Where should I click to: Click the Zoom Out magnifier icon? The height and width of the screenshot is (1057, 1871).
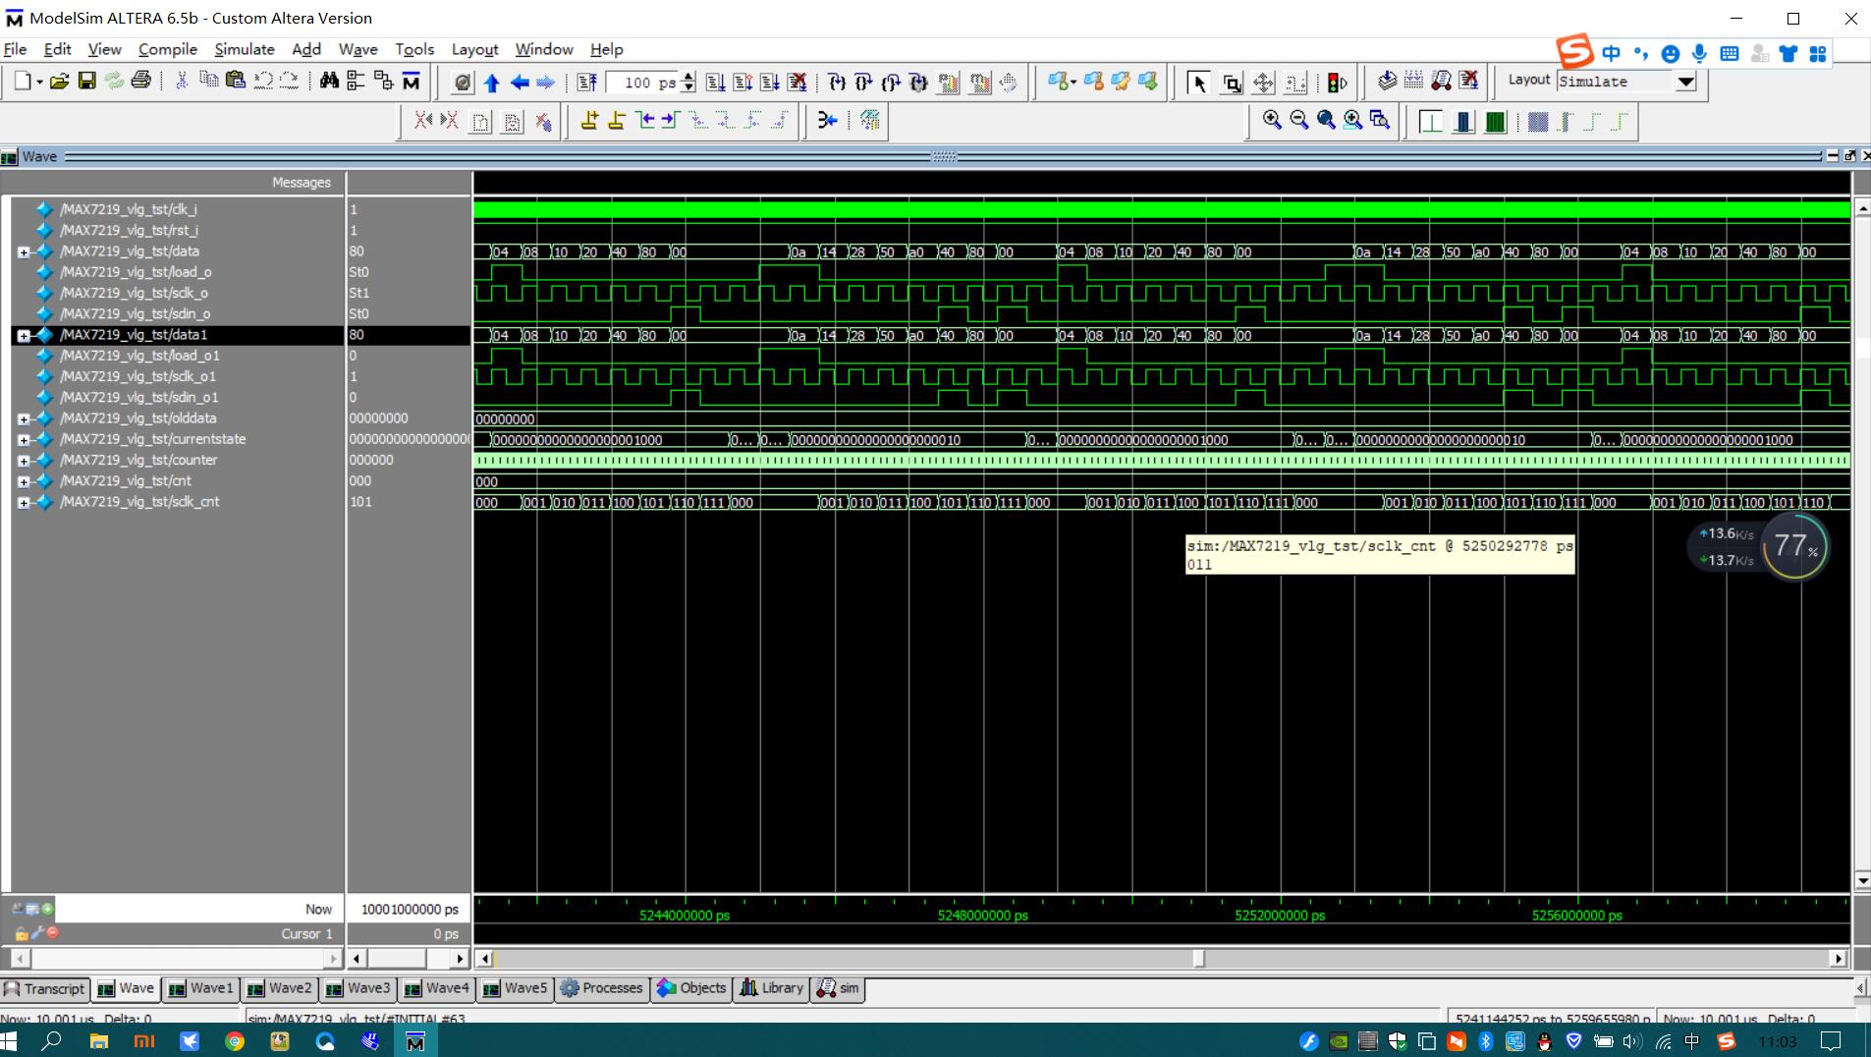(x=1298, y=120)
